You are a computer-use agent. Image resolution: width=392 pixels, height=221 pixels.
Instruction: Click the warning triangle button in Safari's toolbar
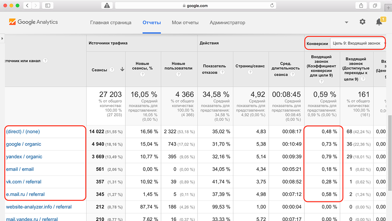[106, 6]
